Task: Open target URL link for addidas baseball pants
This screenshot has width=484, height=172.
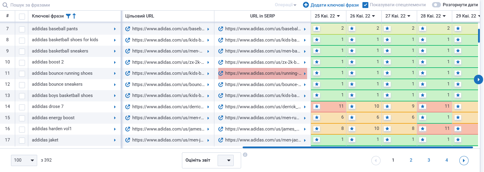Action: point(128,29)
